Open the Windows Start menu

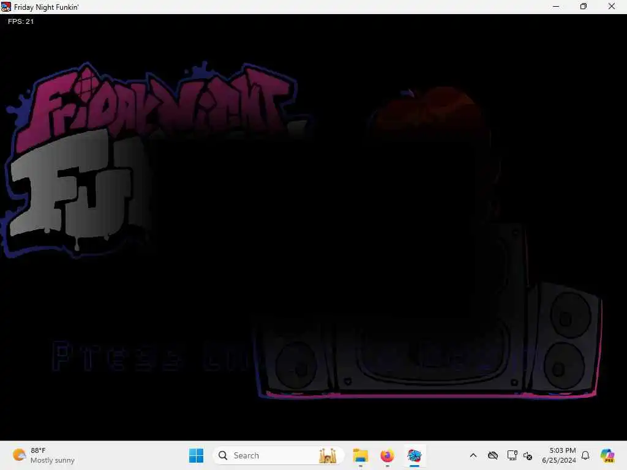pyautogui.click(x=196, y=455)
